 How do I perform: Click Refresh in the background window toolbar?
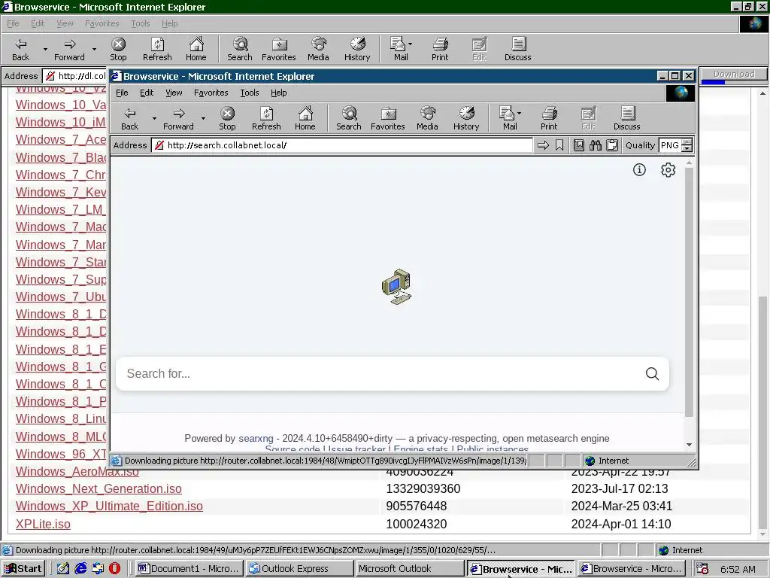pyautogui.click(x=157, y=49)
